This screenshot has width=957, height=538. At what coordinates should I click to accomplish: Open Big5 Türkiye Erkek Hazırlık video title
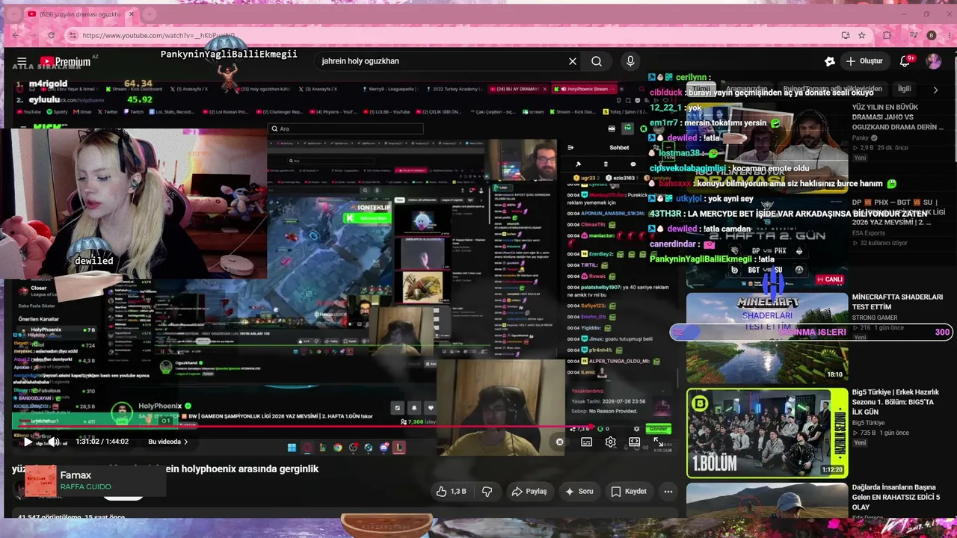[896, 402]
